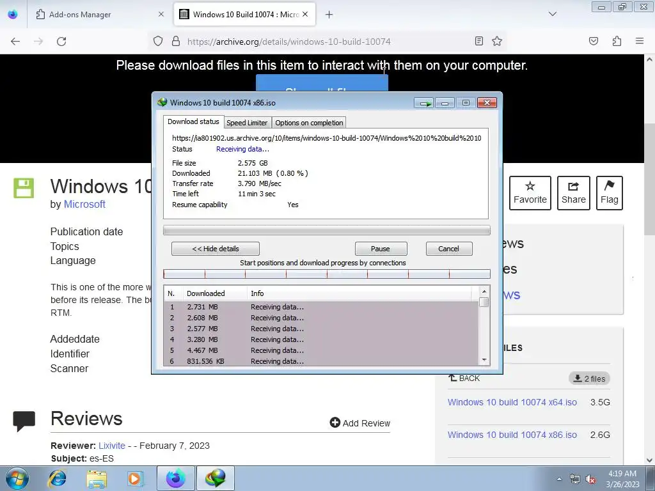Select connection row 4 with 3.280 MB
This screenshot has height=491, width=655.
click(321, 339)
